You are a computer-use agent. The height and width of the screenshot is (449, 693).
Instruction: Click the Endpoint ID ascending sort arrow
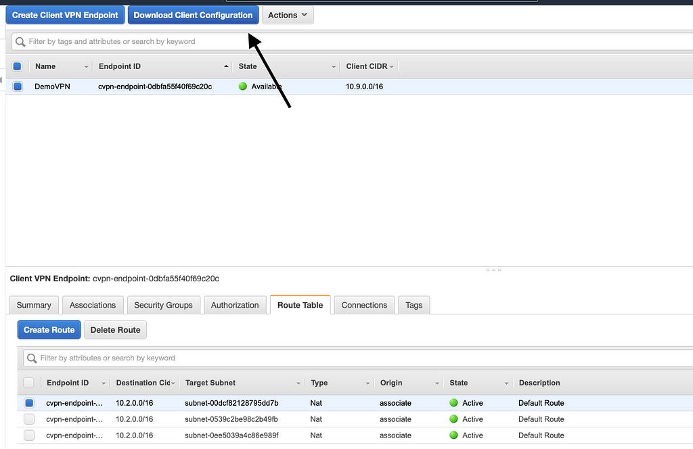coord(226,67)
